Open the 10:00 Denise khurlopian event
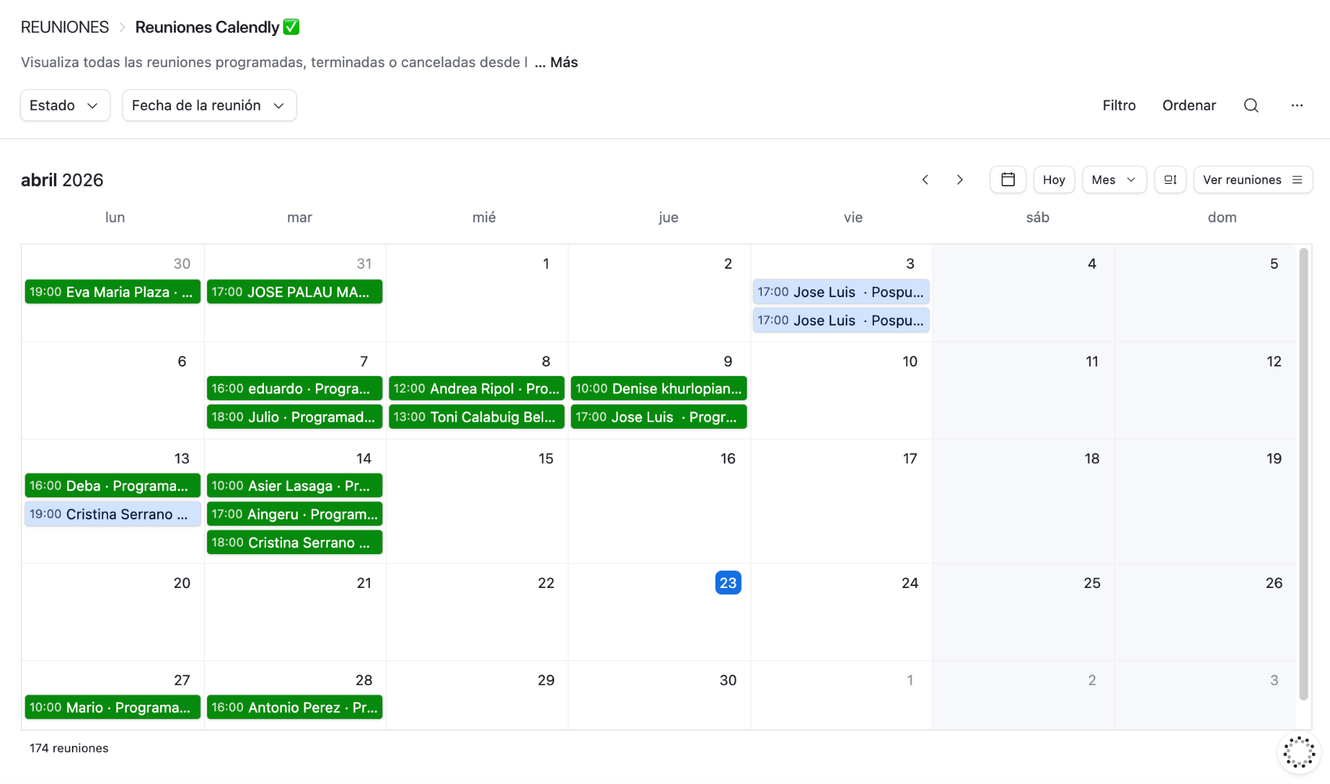This screenshot has height=784, width=1330. coord(659,389)
